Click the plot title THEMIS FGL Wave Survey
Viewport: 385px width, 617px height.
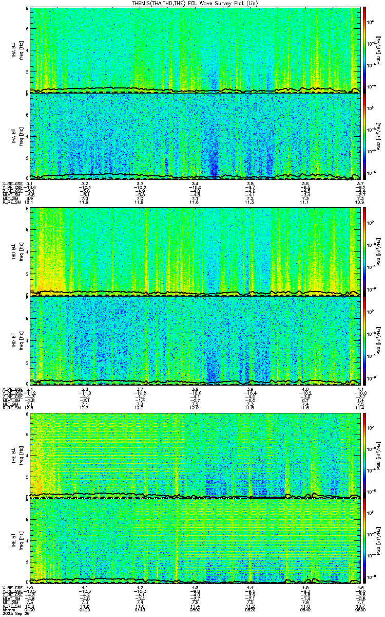click(194, 3)
